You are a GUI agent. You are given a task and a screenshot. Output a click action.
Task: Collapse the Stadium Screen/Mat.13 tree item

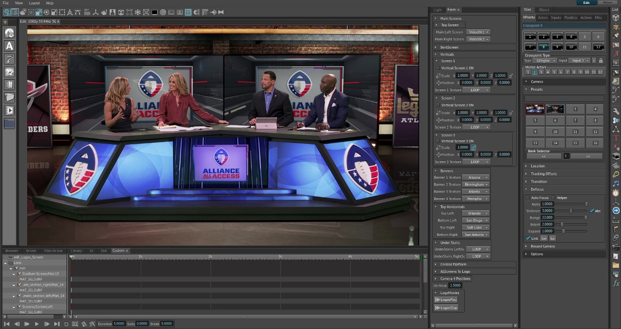(x=14, y=274)
